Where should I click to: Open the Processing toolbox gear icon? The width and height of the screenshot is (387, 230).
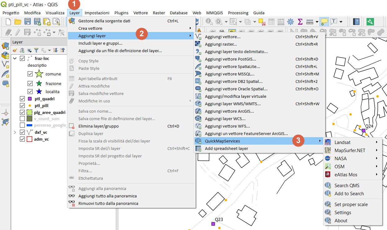(291, 21)
